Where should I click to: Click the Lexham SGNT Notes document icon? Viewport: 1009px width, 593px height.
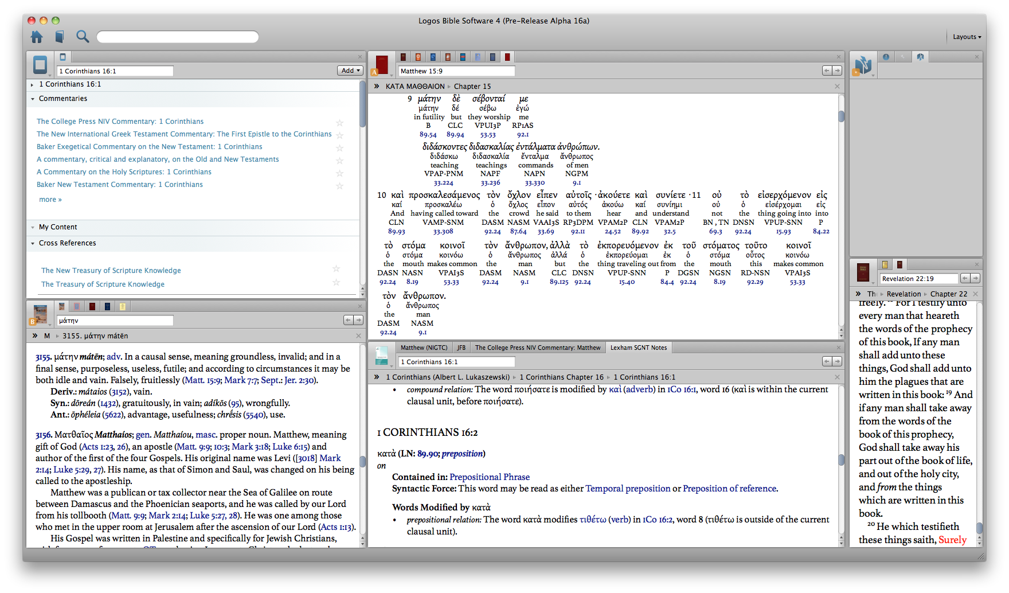point(382,356)
